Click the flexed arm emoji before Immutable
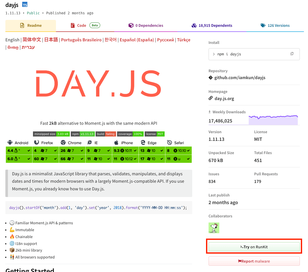 (12, 230)
